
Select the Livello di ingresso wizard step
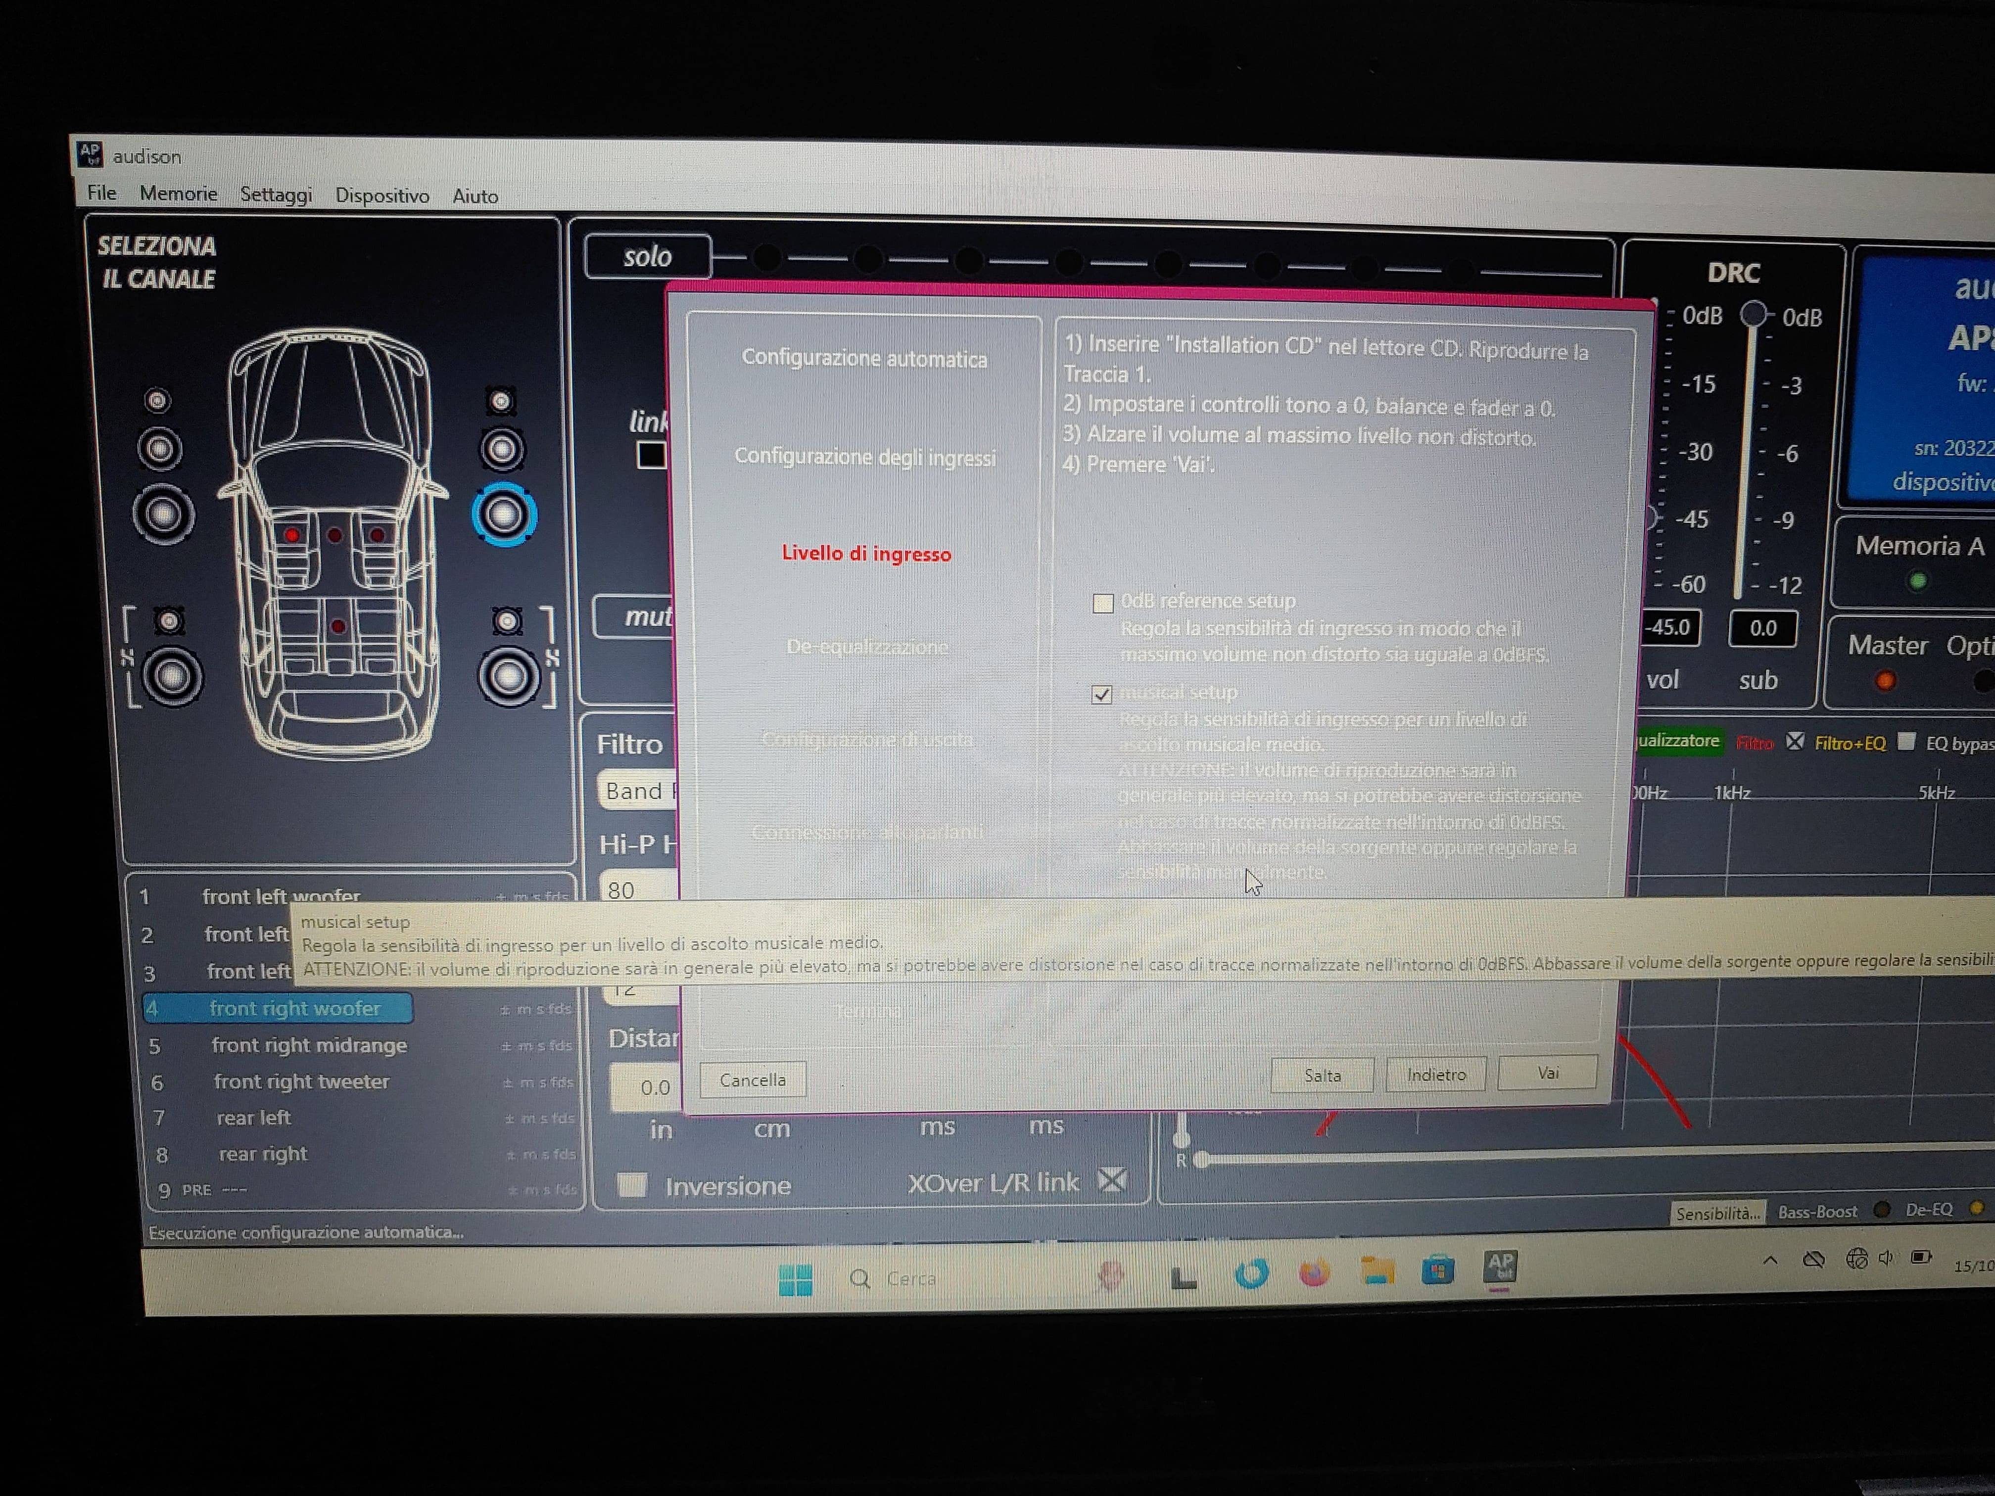tap(866, 554)
